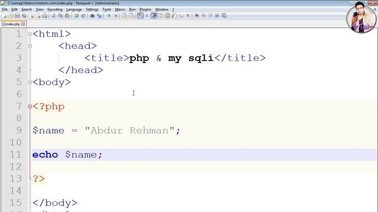
Task: Click the title text "php & my sqli"
Action: (x=171, y=58)
